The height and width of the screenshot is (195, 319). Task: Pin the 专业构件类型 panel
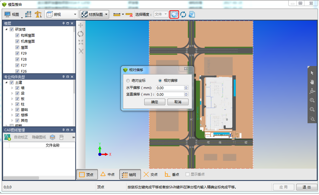(x=63, y=77)
